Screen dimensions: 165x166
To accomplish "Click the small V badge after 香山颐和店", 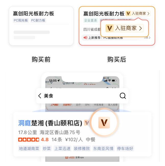I will [87, 123].
